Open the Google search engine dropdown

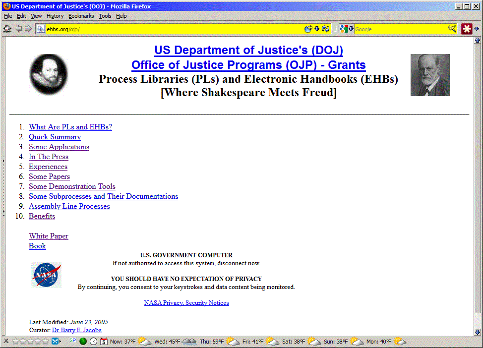[x=351, y=29]
